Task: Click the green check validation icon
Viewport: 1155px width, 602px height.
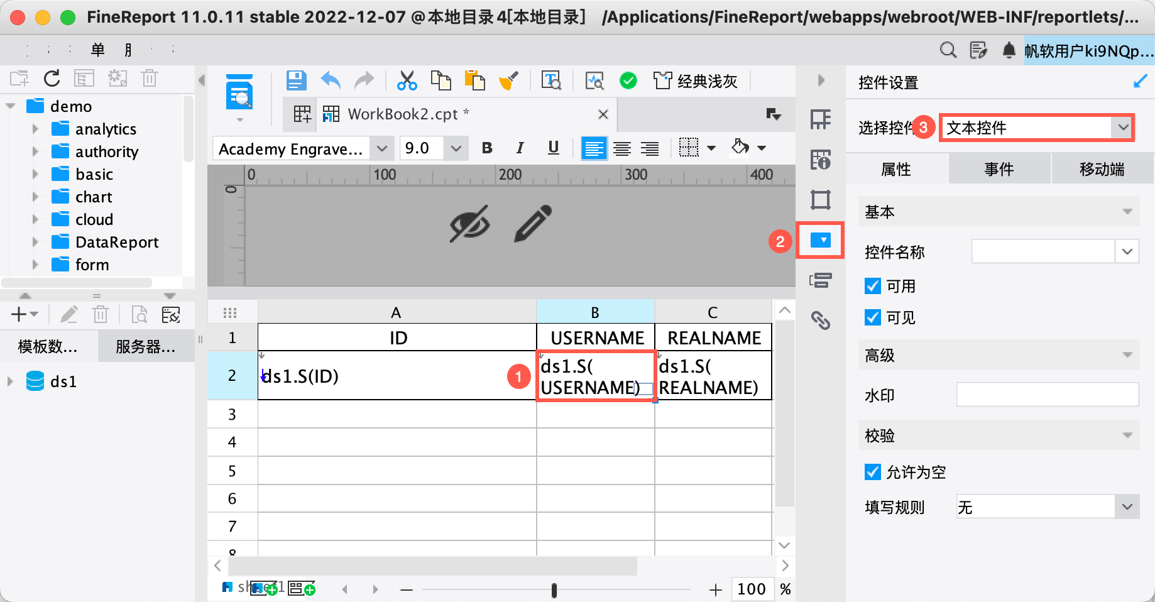Action: click(628, 80)
